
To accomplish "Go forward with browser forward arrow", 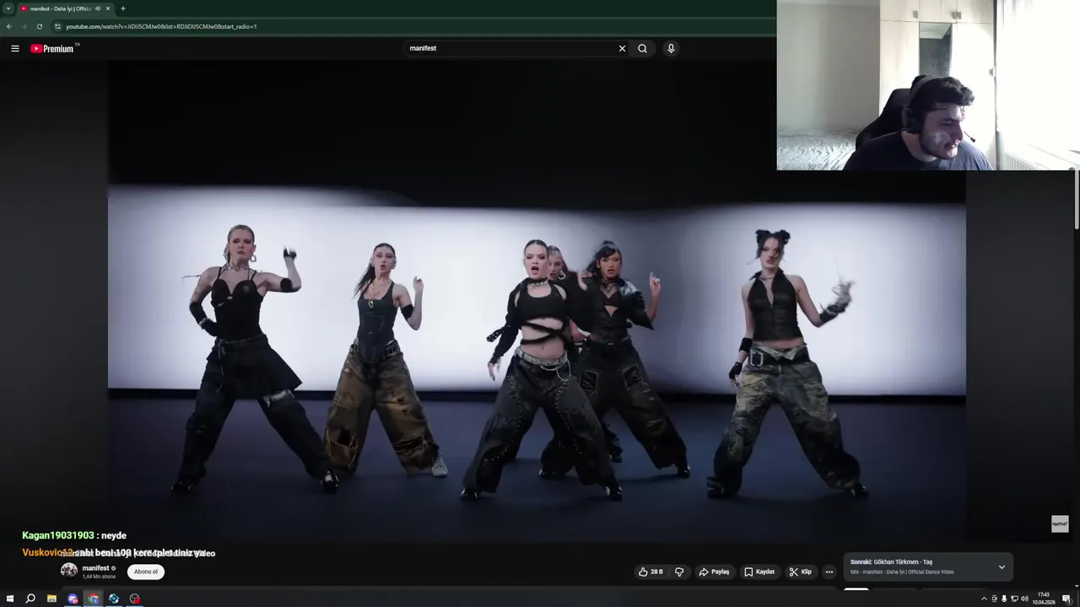I will pos(24,26).
